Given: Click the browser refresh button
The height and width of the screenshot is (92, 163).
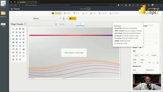Looking at the screenshot, I should pyautogui.click(x=15, y=5).
